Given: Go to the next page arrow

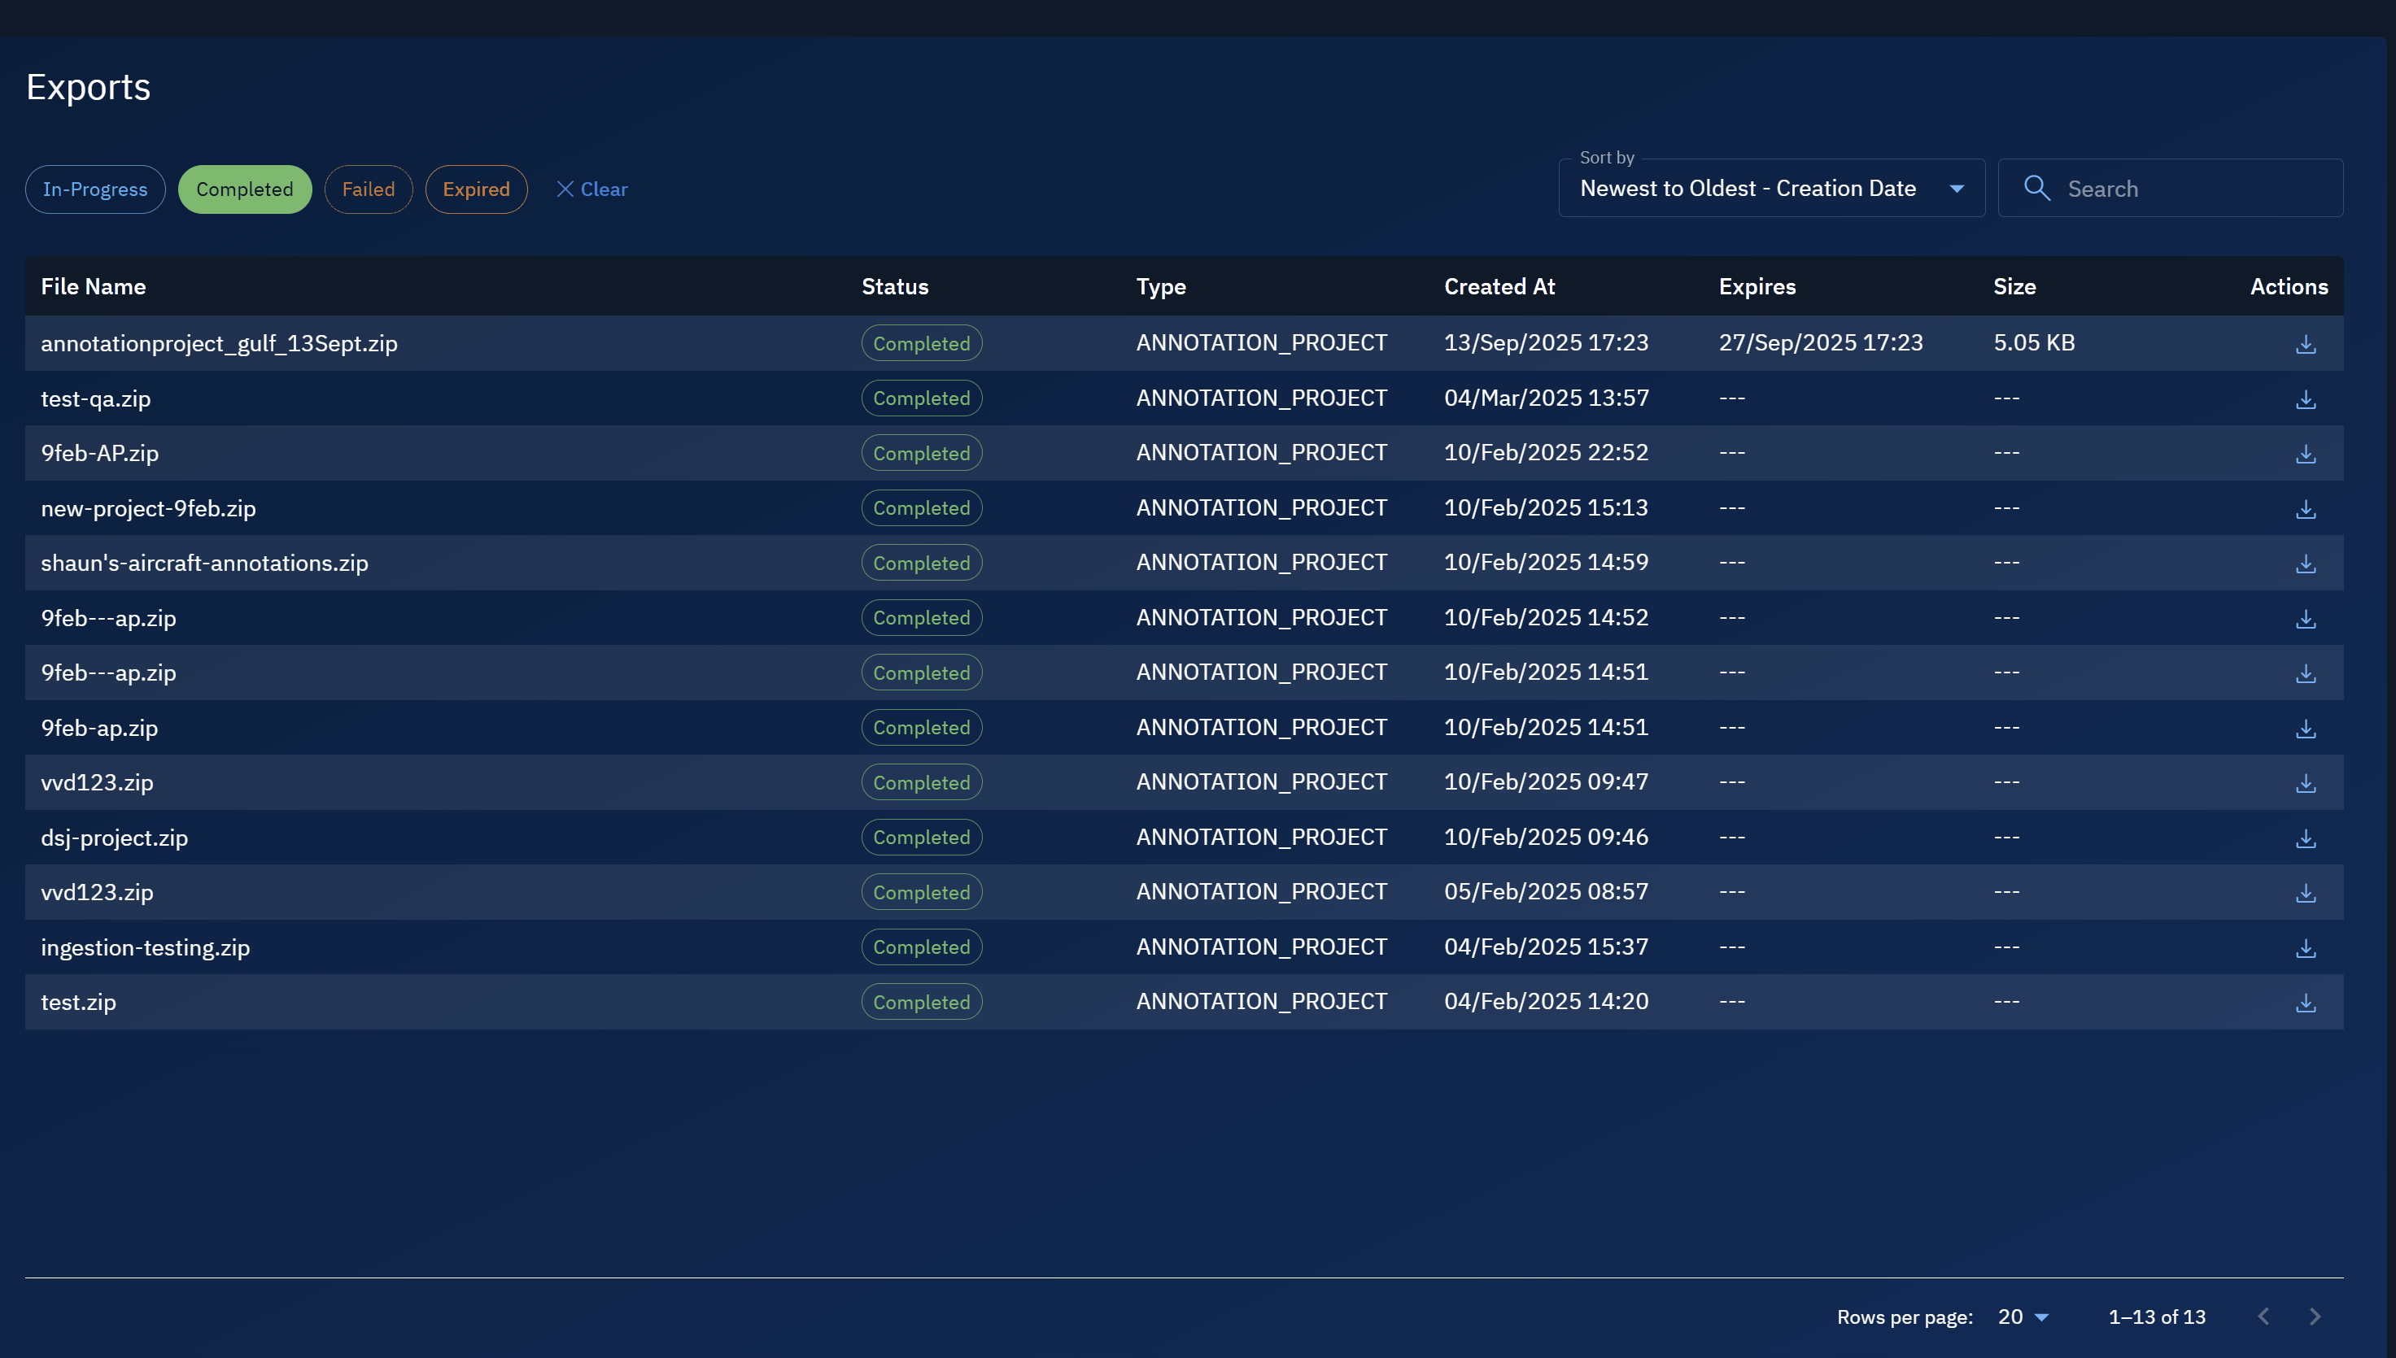Looking at the screenshot, I should click(x=2315, y=1317).
